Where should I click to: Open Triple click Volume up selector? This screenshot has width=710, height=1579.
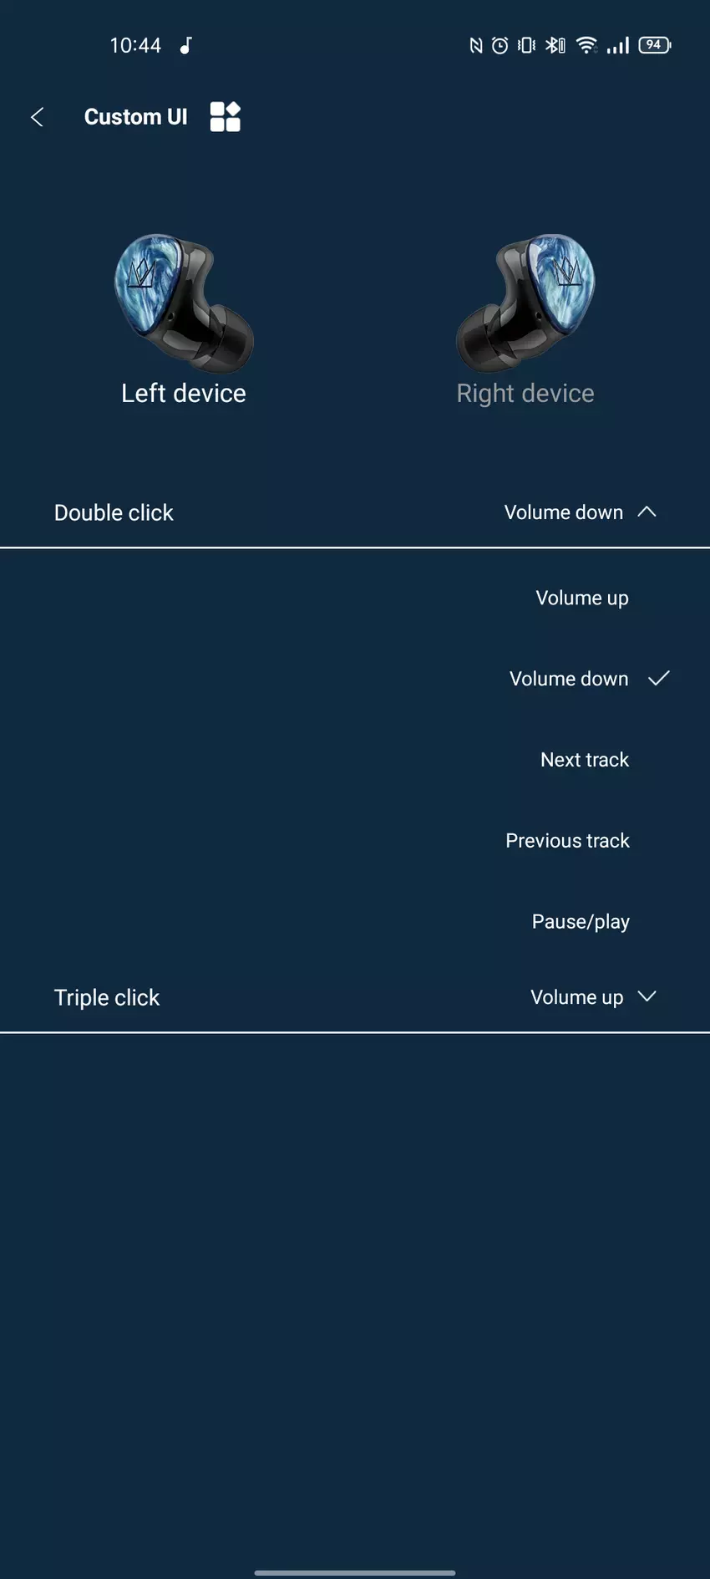(x=576, y=997)
